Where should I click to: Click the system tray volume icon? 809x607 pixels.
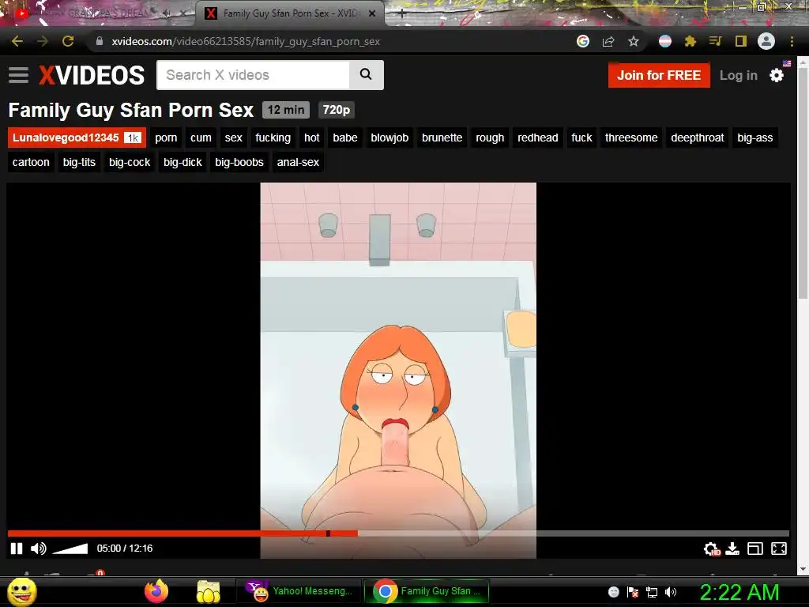pos(671,592)
